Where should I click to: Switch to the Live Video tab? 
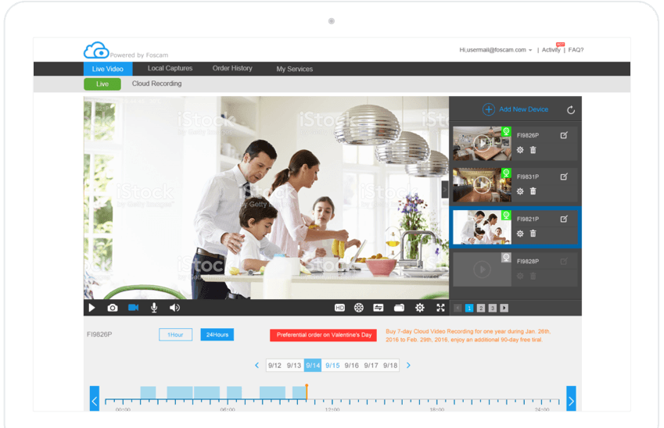click(108, 69)
